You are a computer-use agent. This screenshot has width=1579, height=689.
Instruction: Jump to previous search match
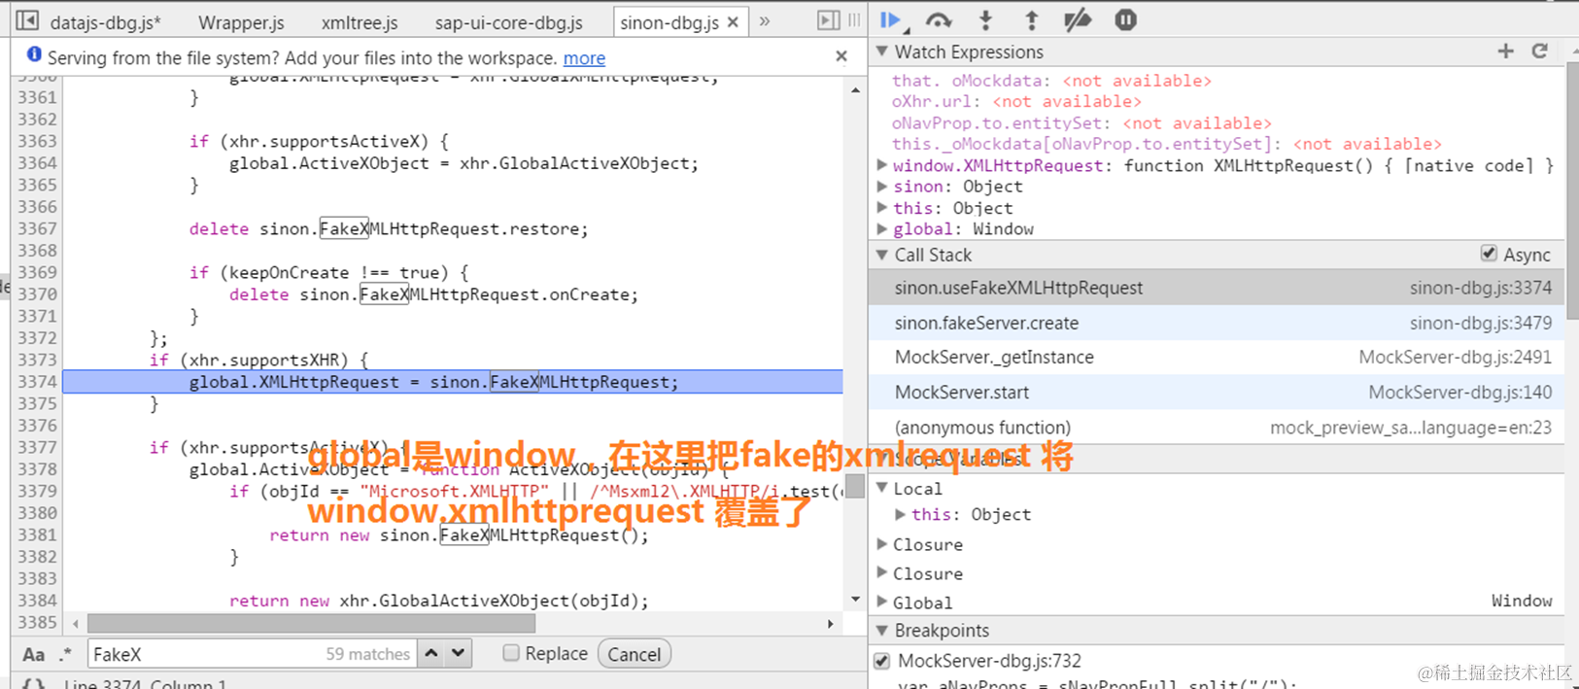pos(431,653)
